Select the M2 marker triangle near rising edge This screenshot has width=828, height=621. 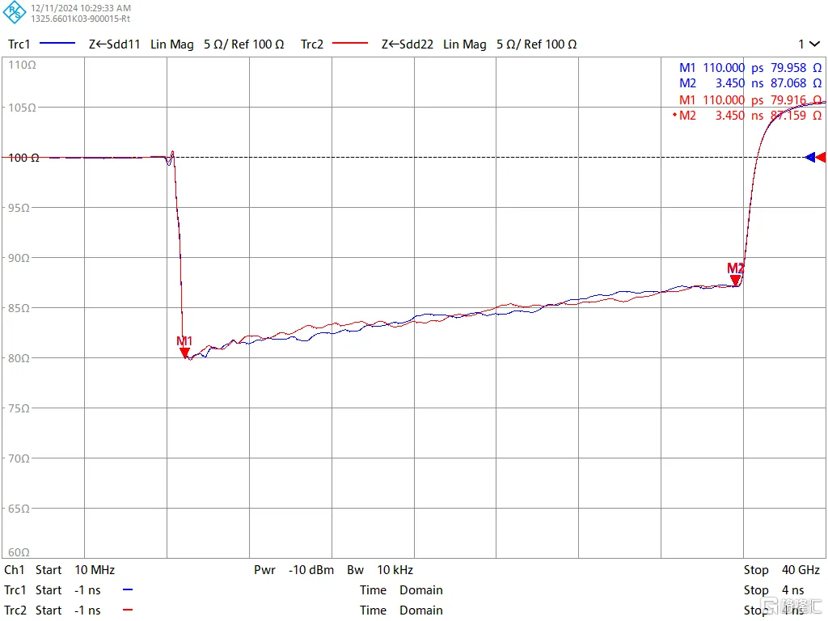coord(735,280)
